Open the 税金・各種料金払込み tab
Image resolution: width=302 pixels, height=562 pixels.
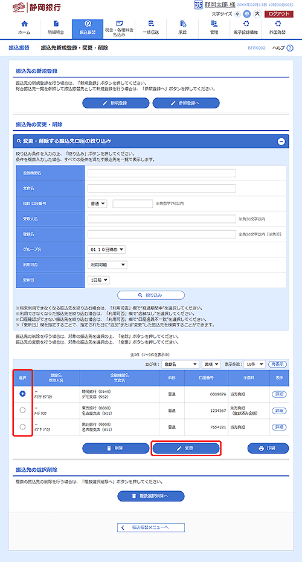120,28
